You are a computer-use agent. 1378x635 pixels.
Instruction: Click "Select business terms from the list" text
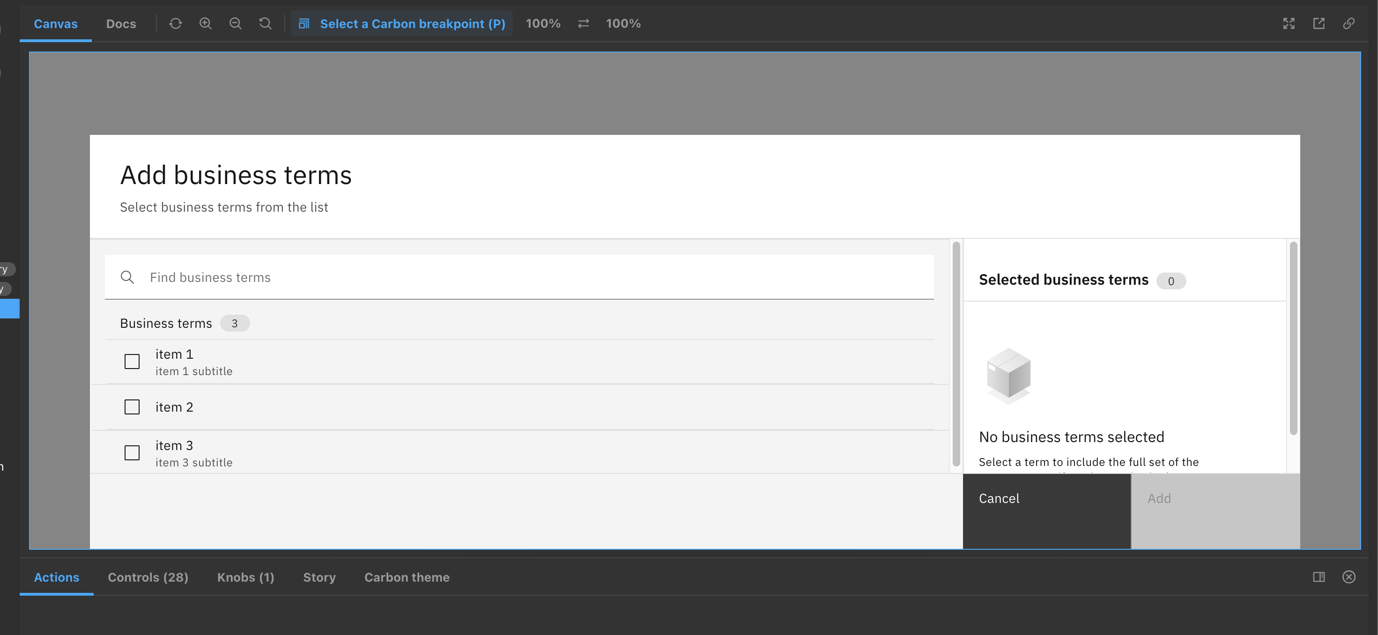[223, 207]
